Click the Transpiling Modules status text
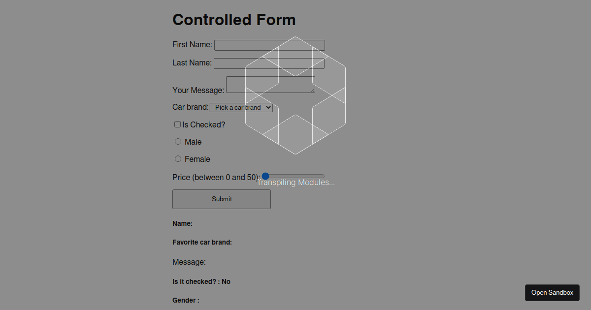The image size is (591, 310). pyautogui.click(x=295, y=182)
